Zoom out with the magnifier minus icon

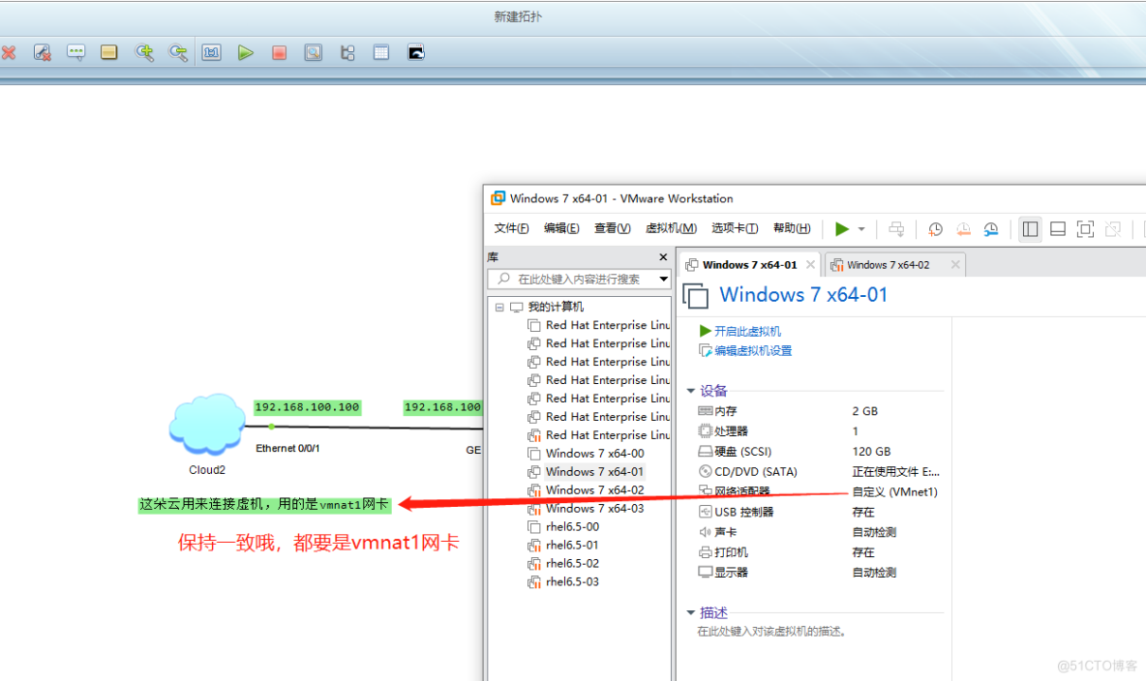click(177, 52)
